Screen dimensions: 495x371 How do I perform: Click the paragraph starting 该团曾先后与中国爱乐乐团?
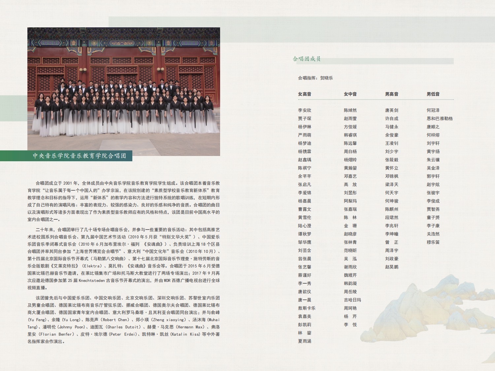click(x=123, y=320)
